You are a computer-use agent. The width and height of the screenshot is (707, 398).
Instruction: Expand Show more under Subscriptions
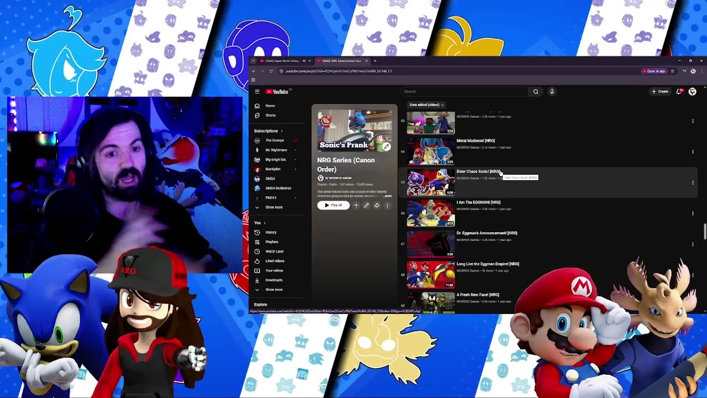pyautogui.click(x=273, y=207)
